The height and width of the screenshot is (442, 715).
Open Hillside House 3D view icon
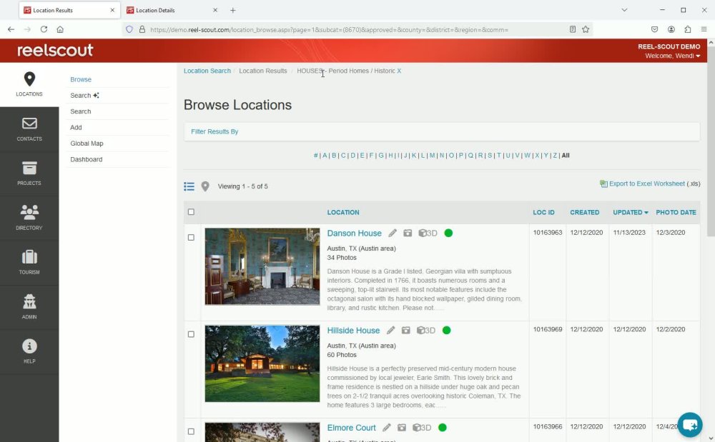(425, 331)
